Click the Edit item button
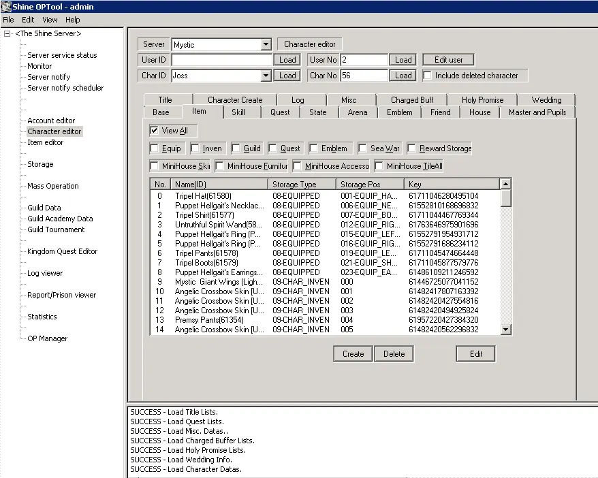 pyautogui.click(x=476, y=354)
